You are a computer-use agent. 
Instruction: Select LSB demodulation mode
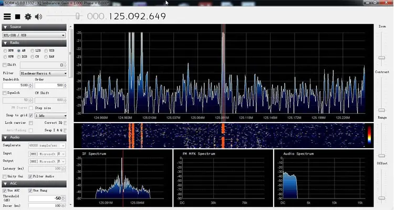(33, 51)
